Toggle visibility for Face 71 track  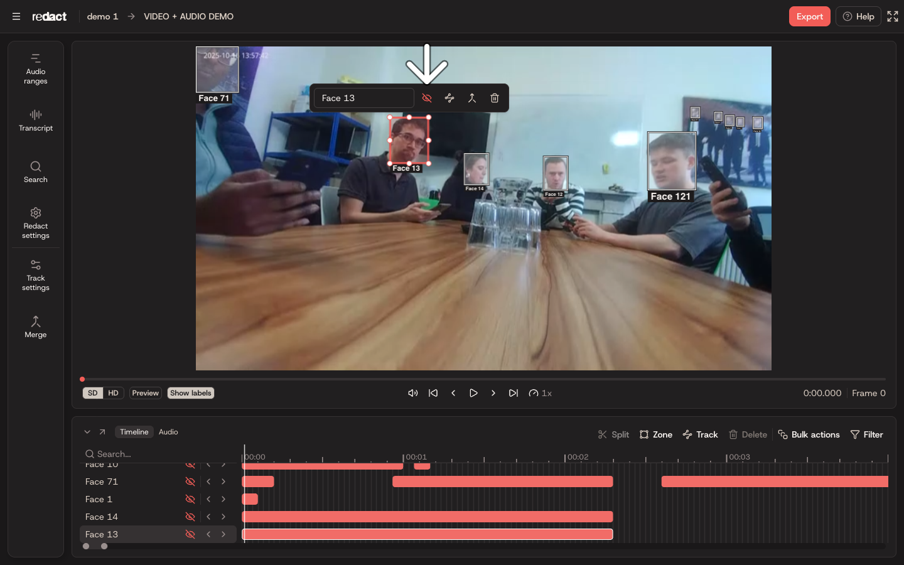pyautogui.click(x=190, y=482)
